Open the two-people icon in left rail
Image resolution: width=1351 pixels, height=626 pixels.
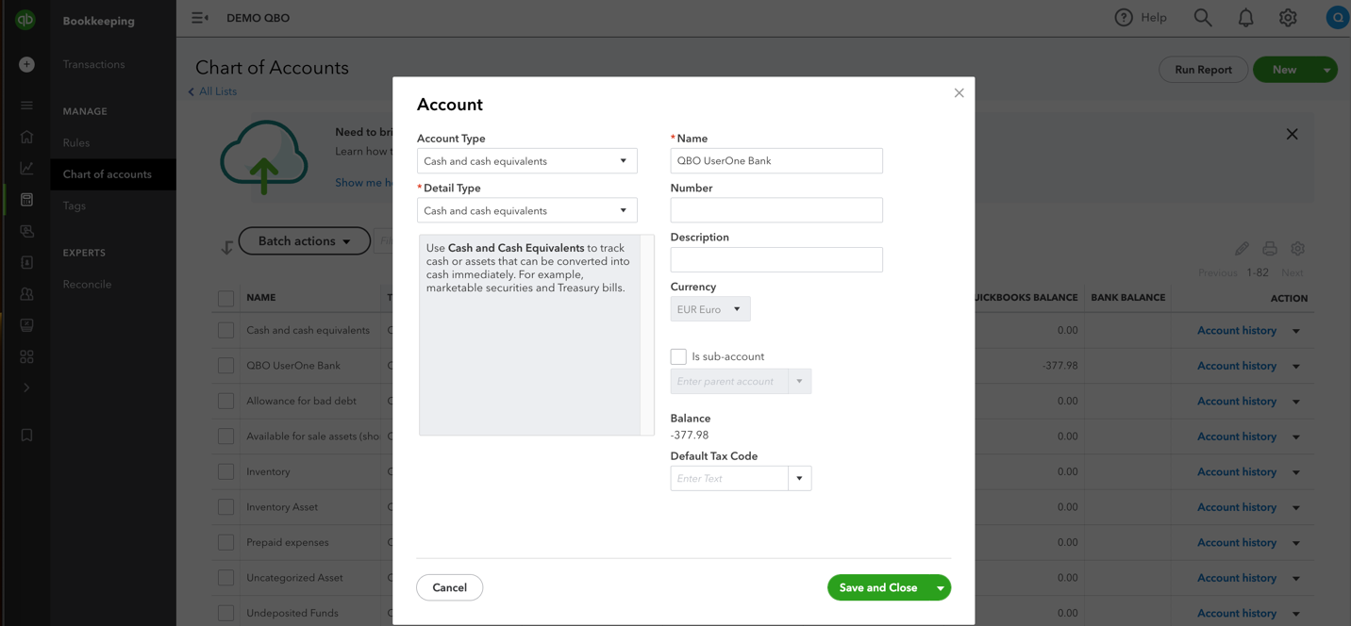[26, 294]
